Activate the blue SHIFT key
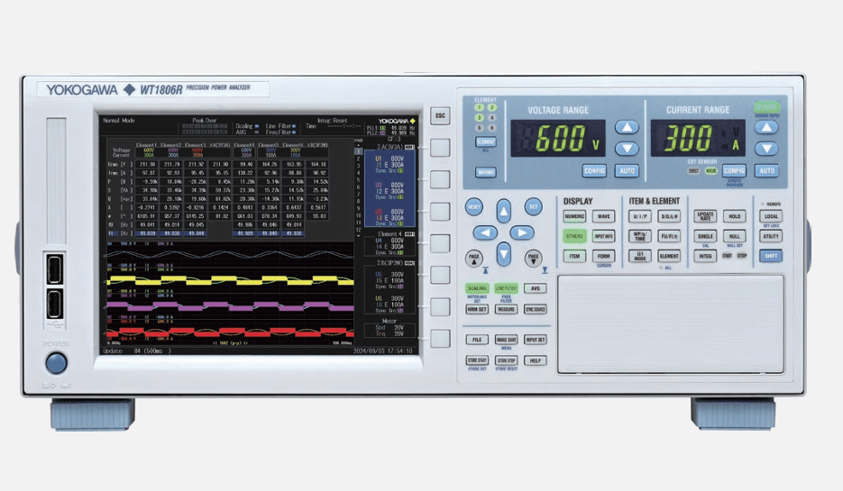This screenshot has height=491, width=843. [771, 256]
